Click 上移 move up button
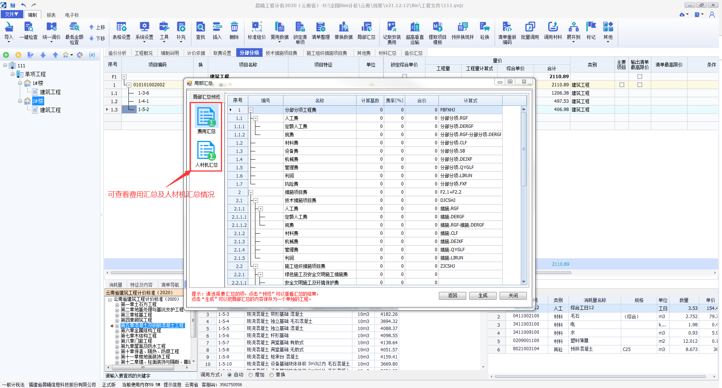 click(x=97, y=27)
